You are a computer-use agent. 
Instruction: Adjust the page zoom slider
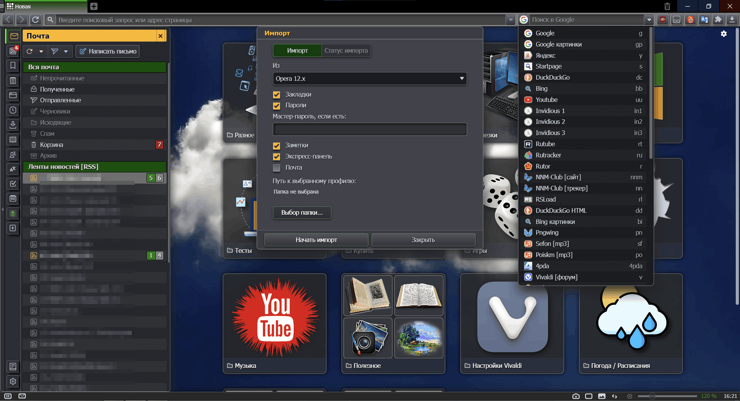667,396
